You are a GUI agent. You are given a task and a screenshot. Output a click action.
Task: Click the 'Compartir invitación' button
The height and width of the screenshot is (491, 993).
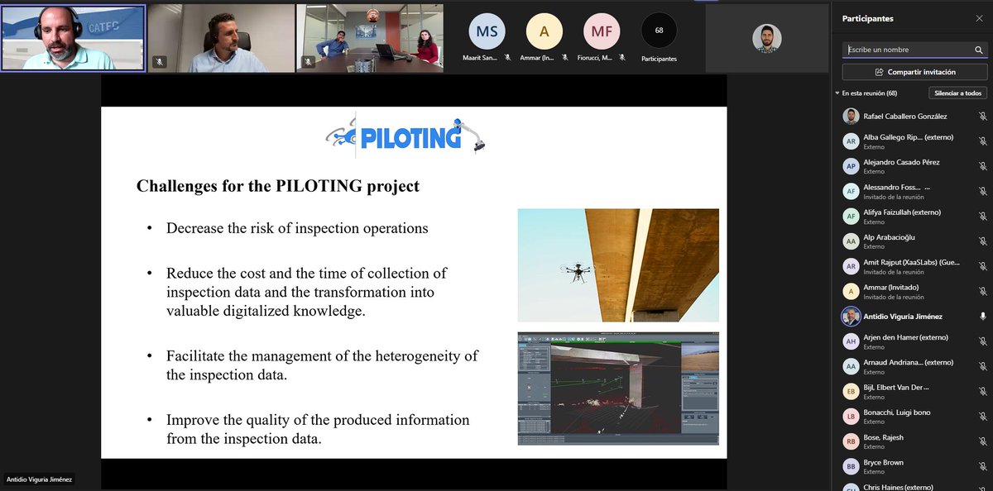coord(914,72)
